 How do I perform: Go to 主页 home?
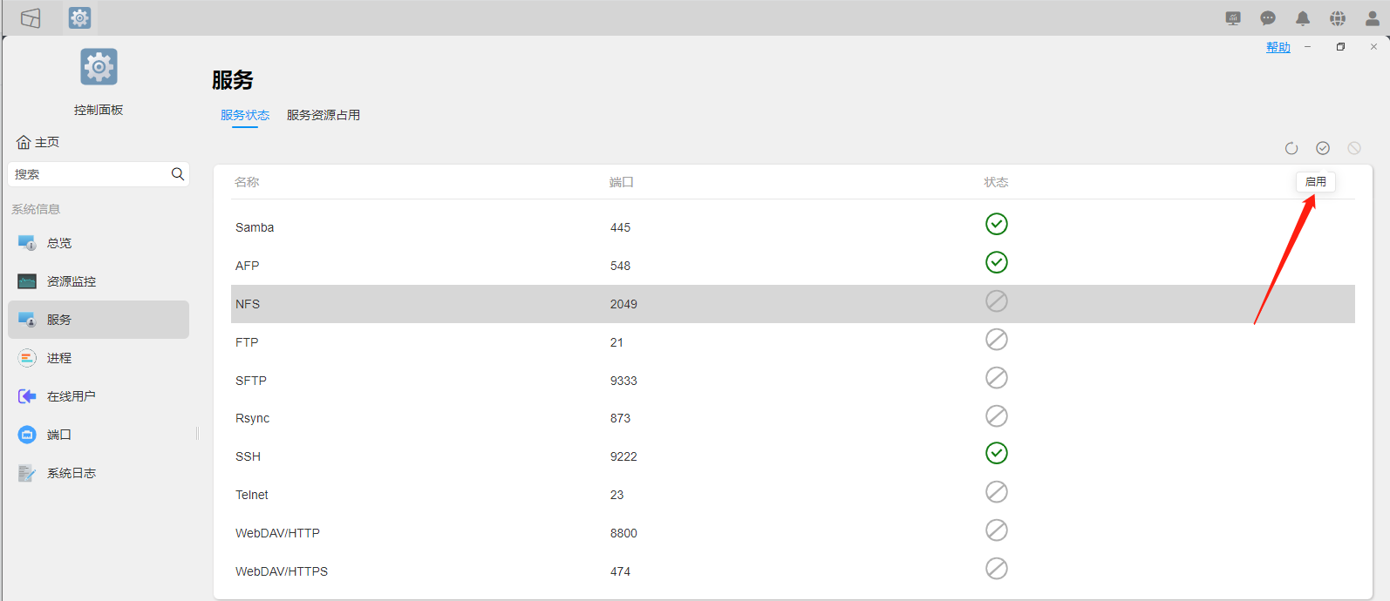[38, 142]
